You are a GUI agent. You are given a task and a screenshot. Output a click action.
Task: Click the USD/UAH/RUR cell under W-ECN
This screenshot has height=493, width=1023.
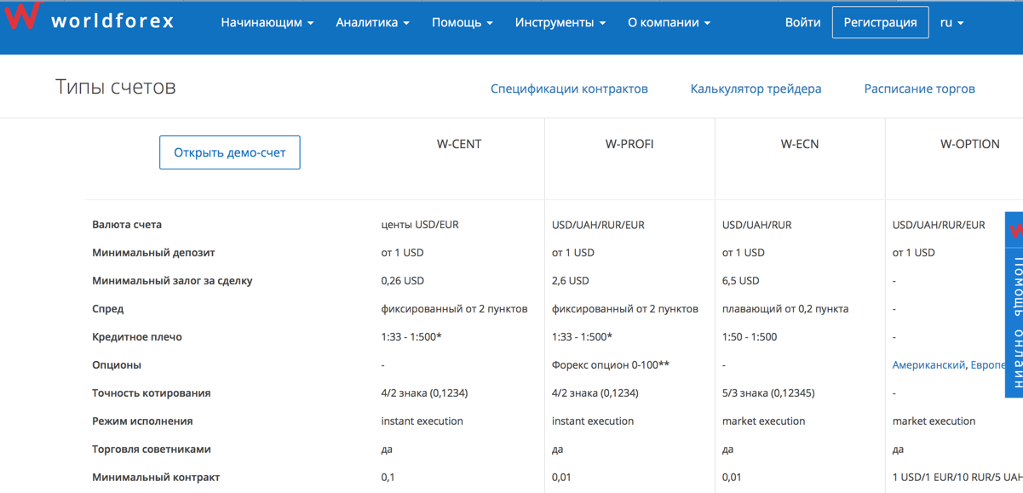(x=757, y=225)
